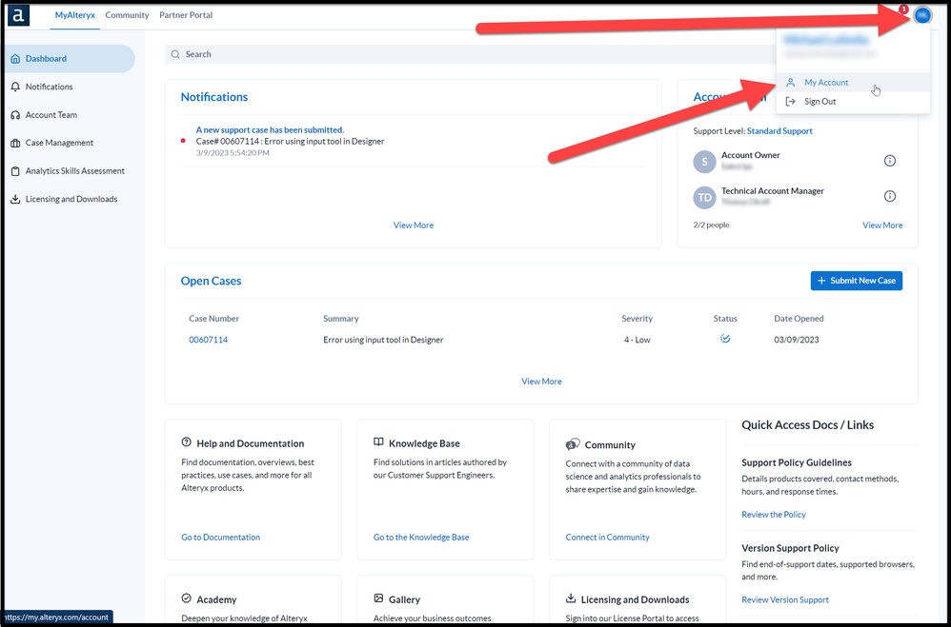Select Dashboard in the sidebar
Viewport: 951px width, 627px height.
[70, 59]
